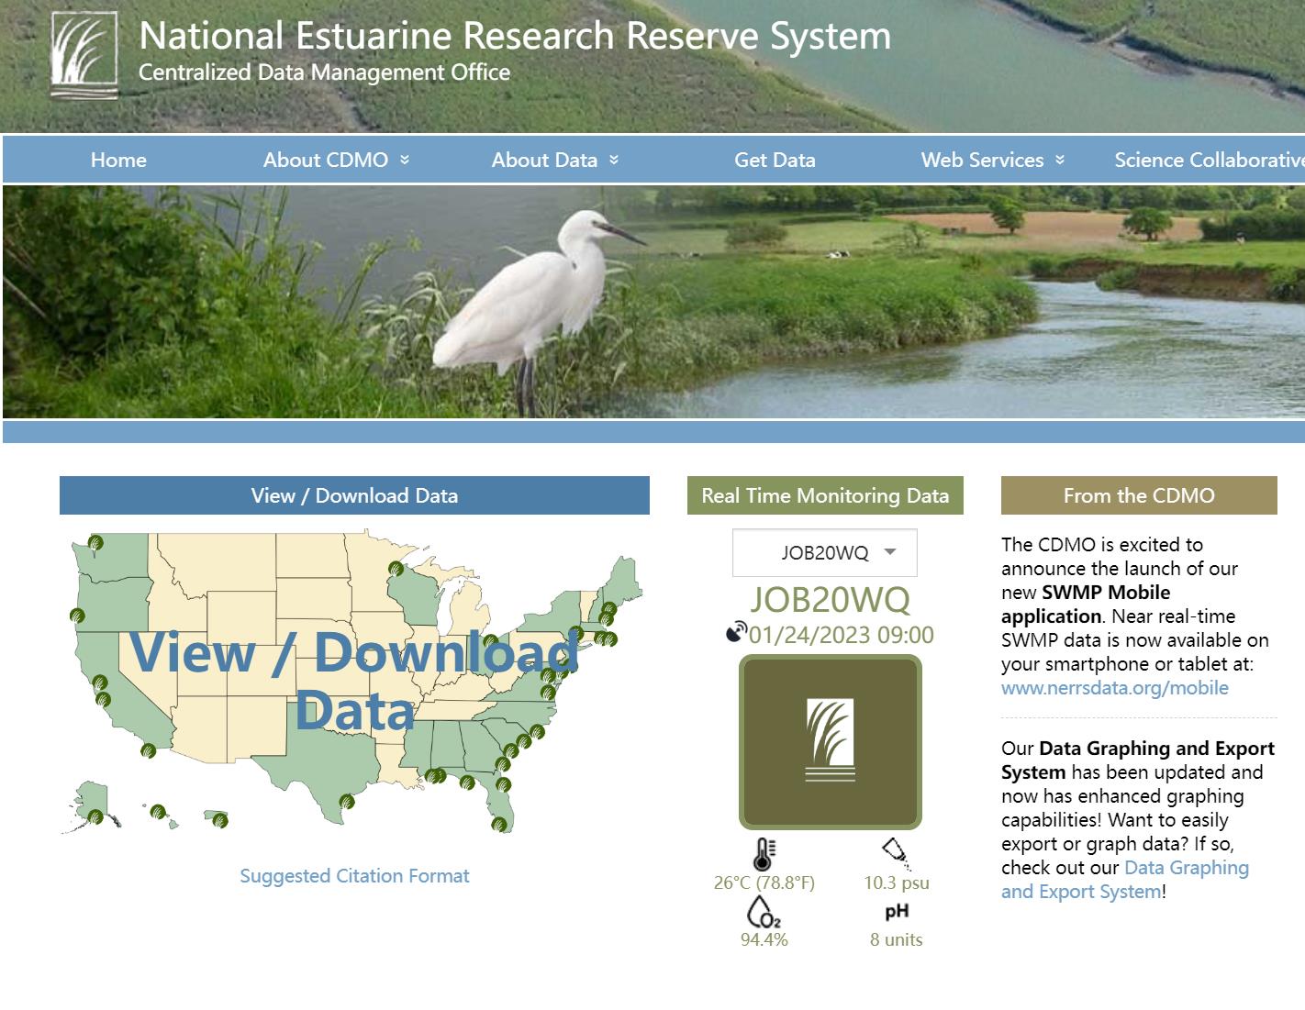Open the JOB20WQ station dropdown

(824, 552)
